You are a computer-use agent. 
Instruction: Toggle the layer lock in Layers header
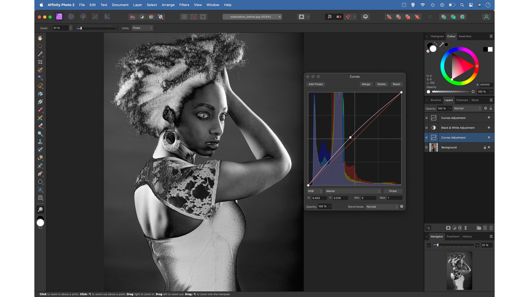tap(491, 108)
